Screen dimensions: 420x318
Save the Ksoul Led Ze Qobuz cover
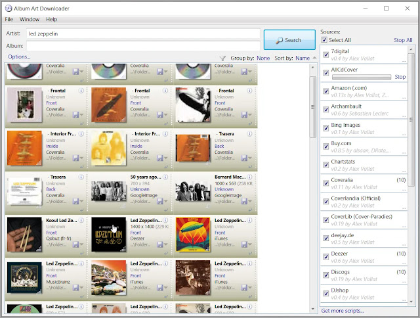point(76,244)
